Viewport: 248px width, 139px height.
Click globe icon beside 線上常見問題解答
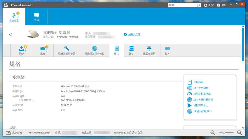pos(189,100)
